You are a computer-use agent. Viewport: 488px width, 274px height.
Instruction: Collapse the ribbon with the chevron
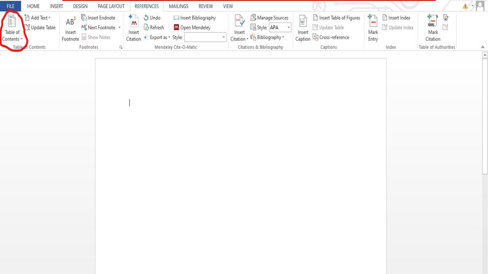[x=483, y=47]
